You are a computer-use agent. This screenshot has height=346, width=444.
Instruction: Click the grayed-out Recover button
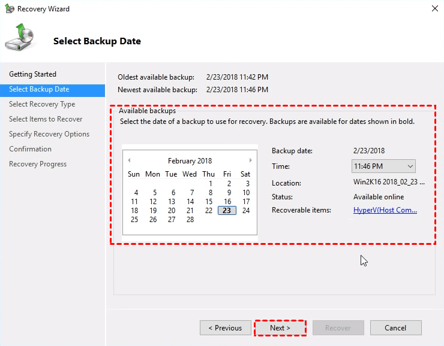[338, 328]
